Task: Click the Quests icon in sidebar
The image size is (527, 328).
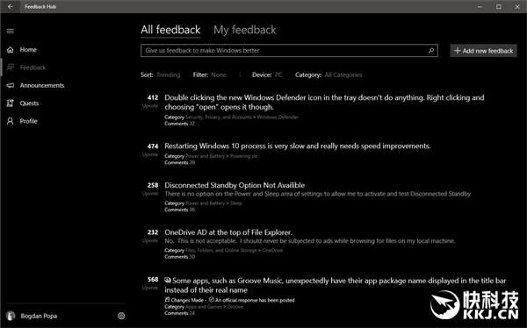Action: point(10,103)
